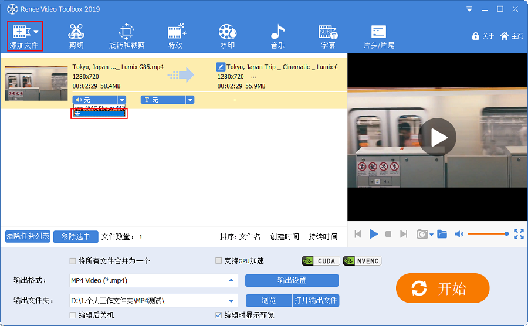The image size is (528, 326).
Task: Click output resolution ellipsis after 1280x720
Action: click(x=253, y=77)
